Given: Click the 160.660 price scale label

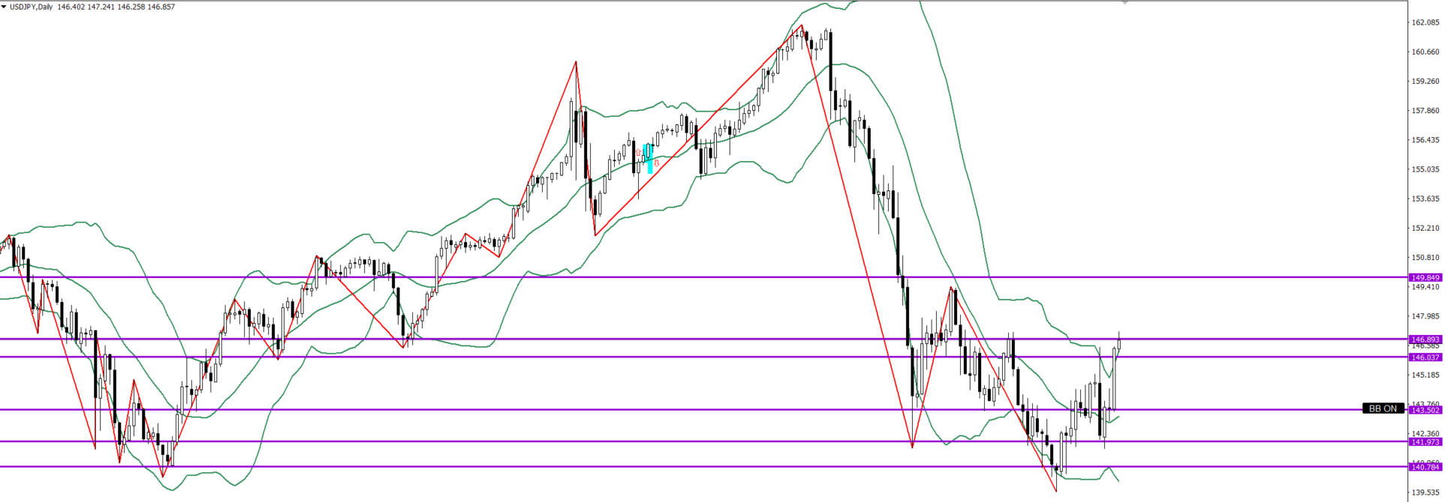Looking at the screenshot, I should coord(1425,52).
